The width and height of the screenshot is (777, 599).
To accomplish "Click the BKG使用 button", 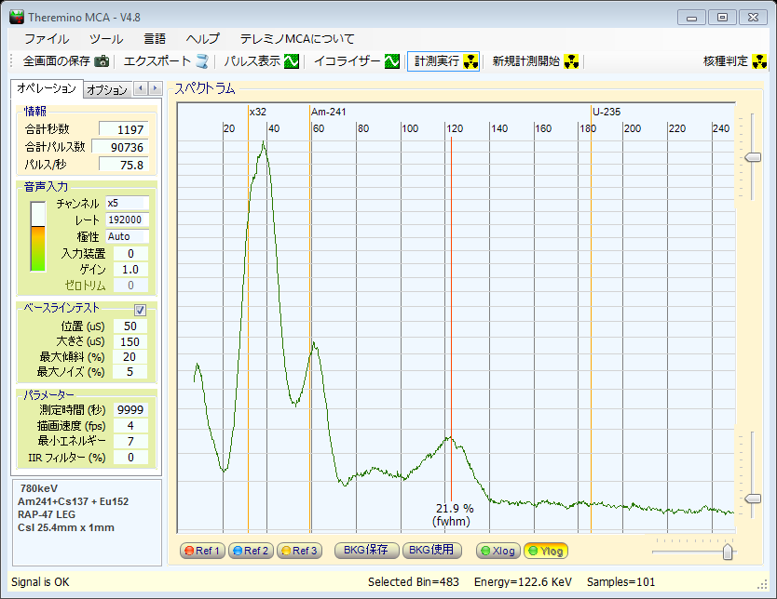I will 431,550.
